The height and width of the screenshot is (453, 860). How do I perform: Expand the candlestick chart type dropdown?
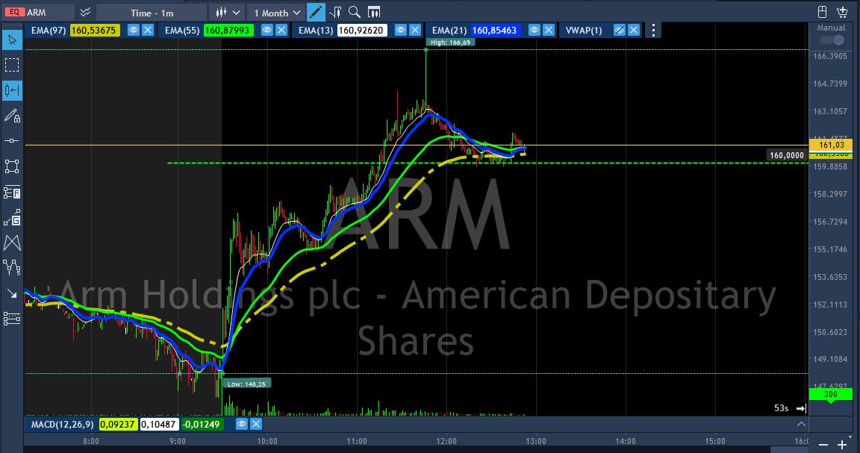[228, 13]
